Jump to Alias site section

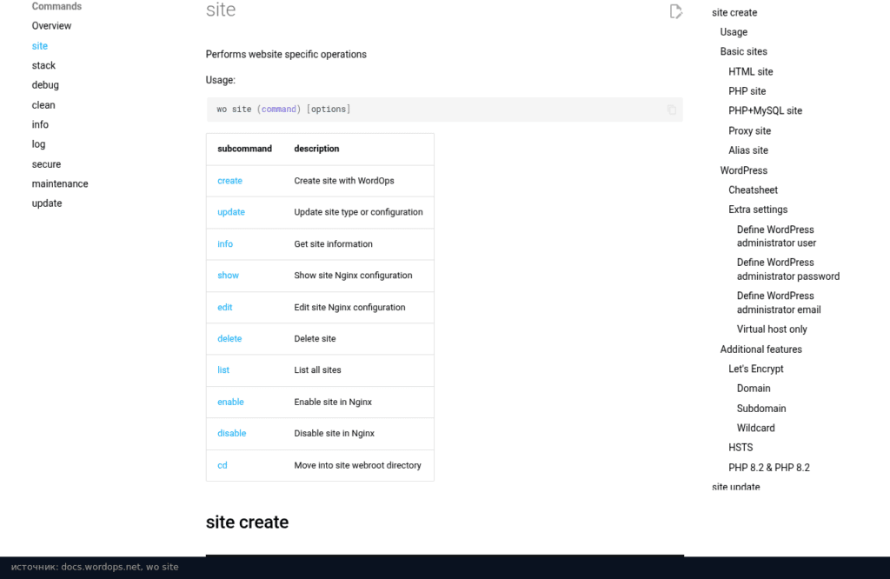pyautogui.click(x=748, y=150)
